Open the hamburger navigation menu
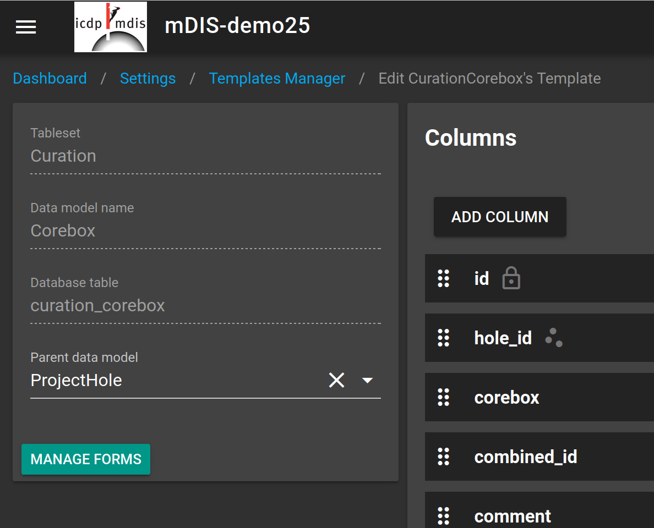 pos(26,27)
